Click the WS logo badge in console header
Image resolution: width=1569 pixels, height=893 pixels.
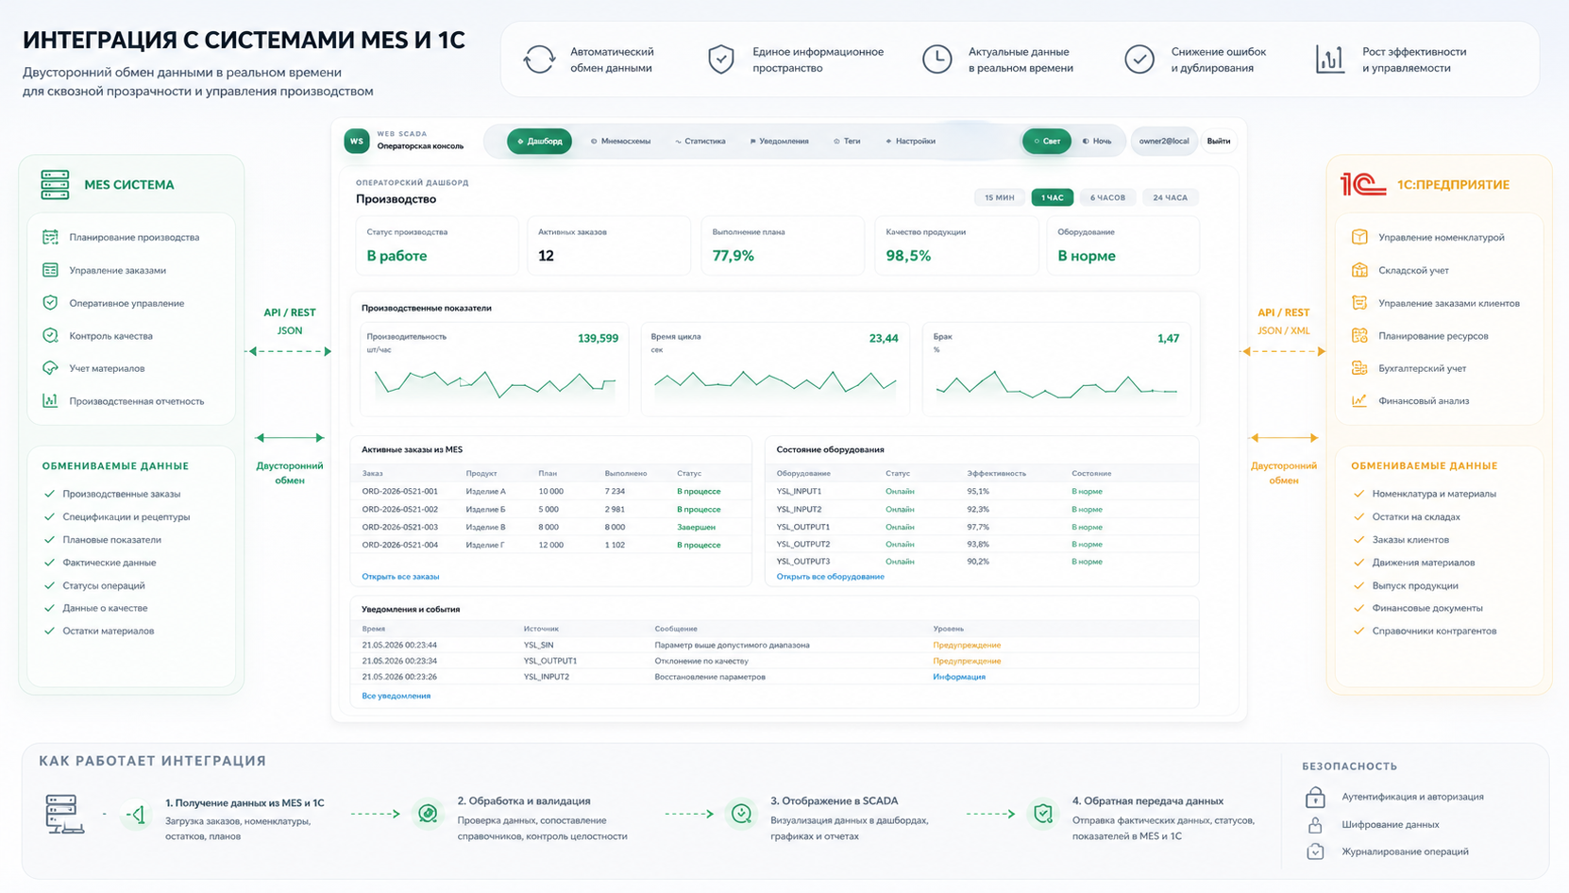(x=357, y=141)
